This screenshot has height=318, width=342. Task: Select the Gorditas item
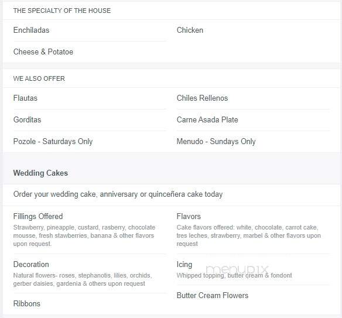click(28, 119)
